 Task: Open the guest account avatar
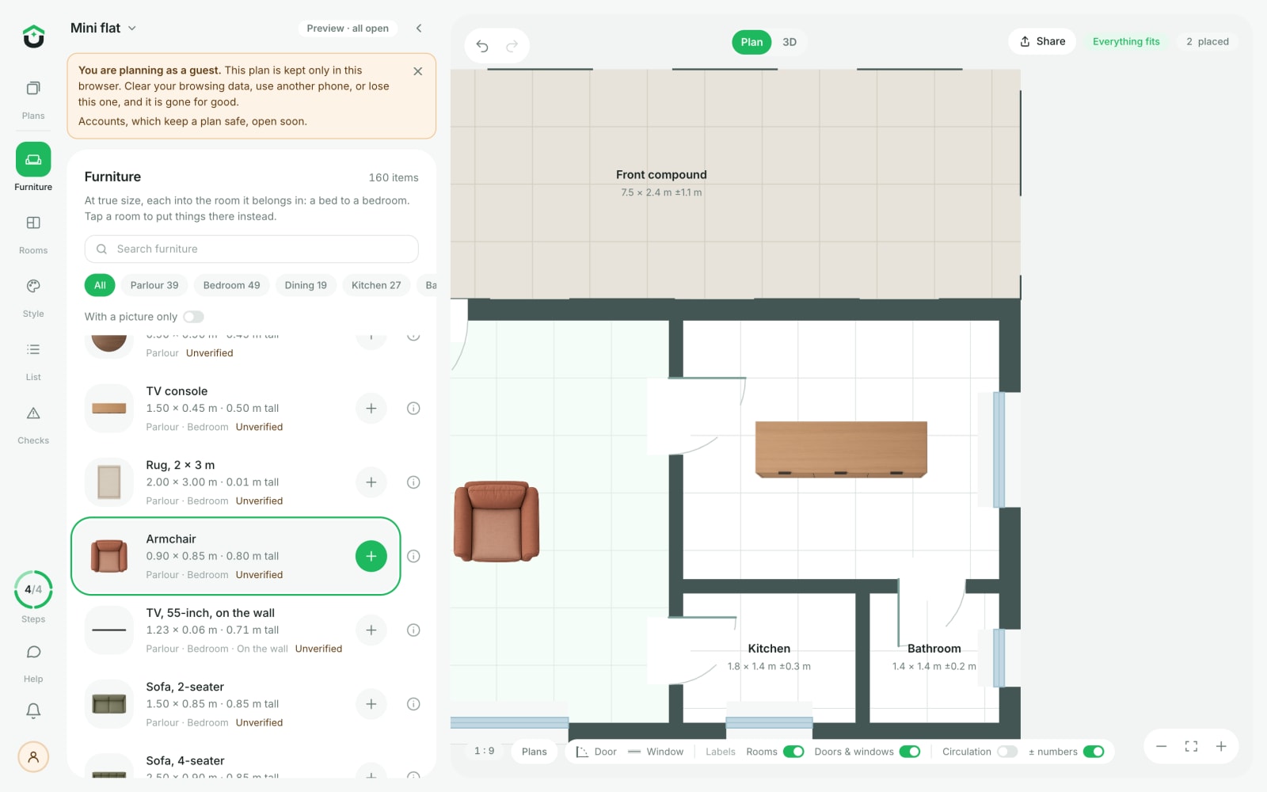click(x=33, y=756)
